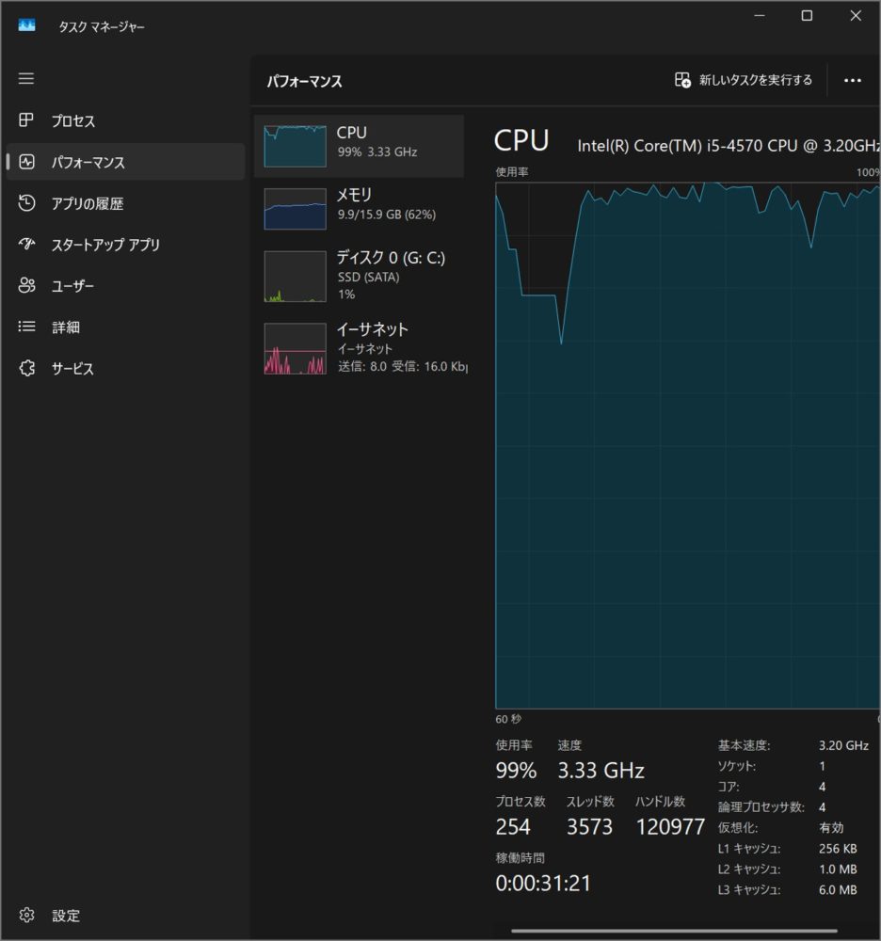881x941 pixels.
Task: Click the 詳細 list icon
Action: 26,327
